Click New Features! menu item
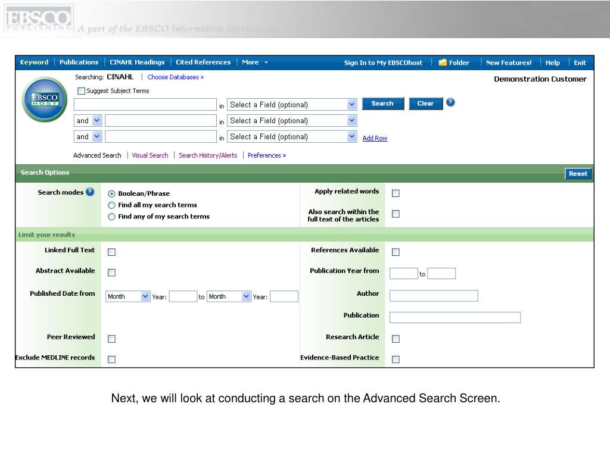Screen dimensions: 610x457 (509, 62)
